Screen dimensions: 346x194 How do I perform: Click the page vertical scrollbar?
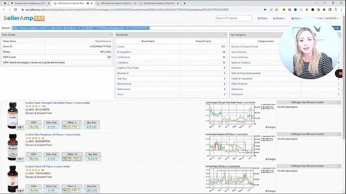click(344, 77)
